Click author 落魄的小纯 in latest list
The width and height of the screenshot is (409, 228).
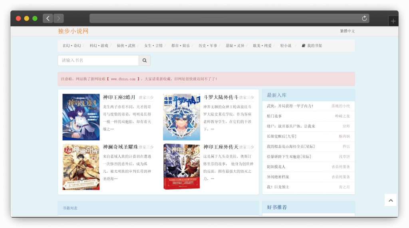point(341,106)
